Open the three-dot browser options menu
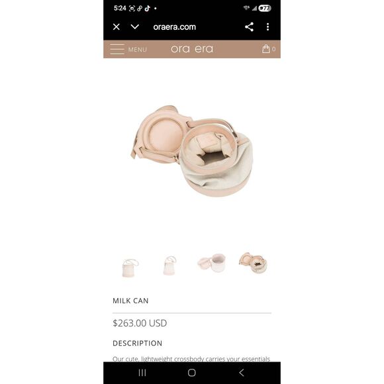This screenshot has height=384, width=384. pos(267,26)
